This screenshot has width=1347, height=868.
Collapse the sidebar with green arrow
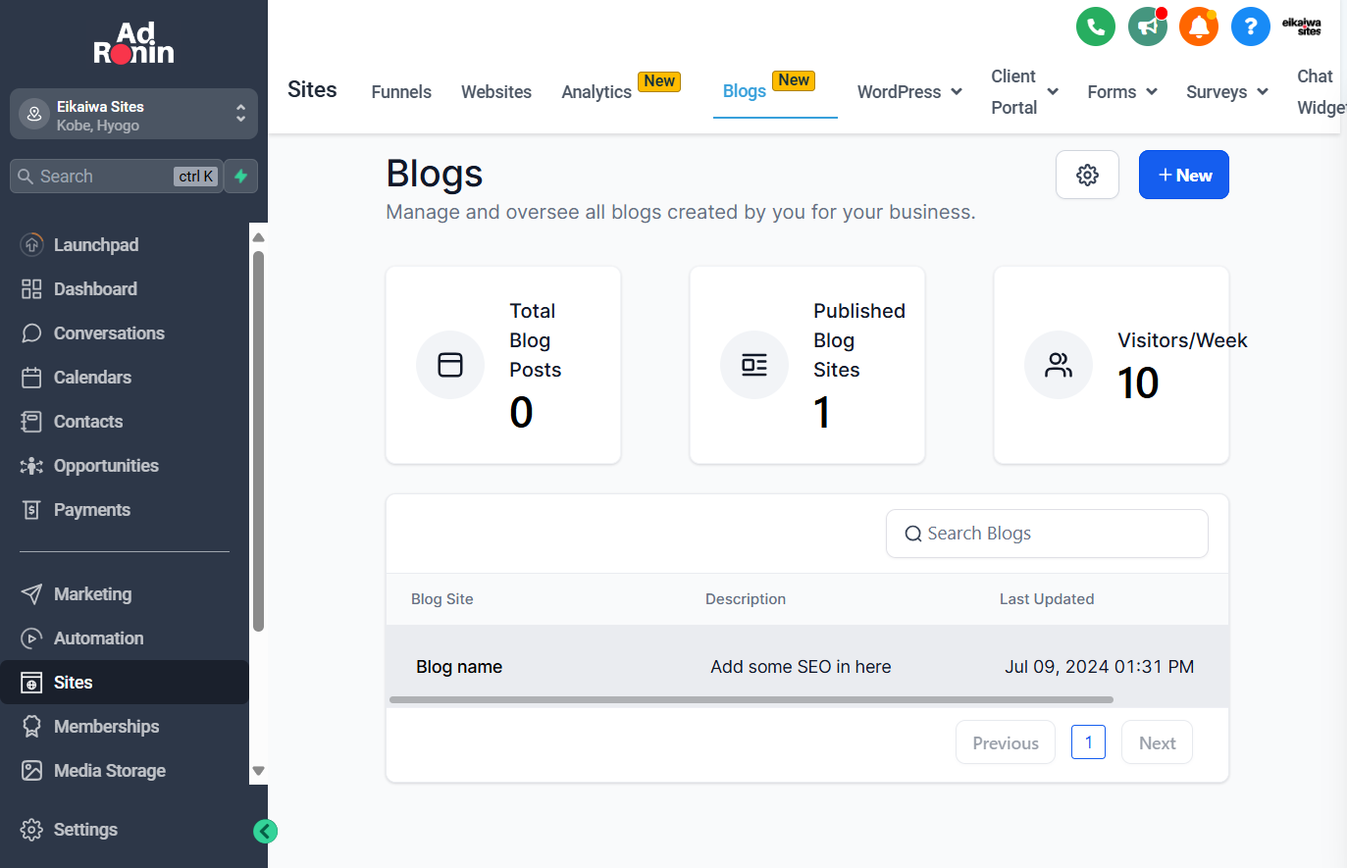tap(265, 832)
